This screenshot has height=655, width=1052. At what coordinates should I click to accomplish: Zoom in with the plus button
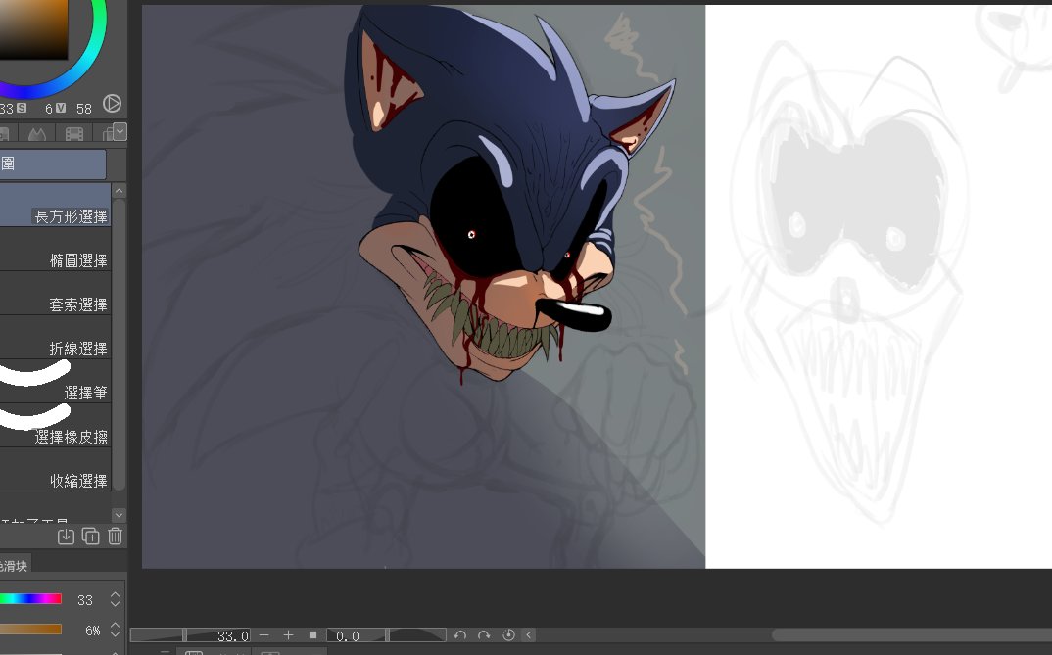289,634
